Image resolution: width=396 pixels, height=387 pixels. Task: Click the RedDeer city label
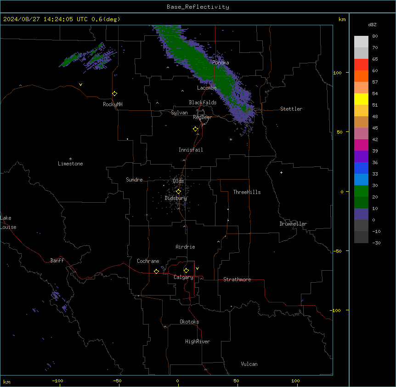pos(202,117)
